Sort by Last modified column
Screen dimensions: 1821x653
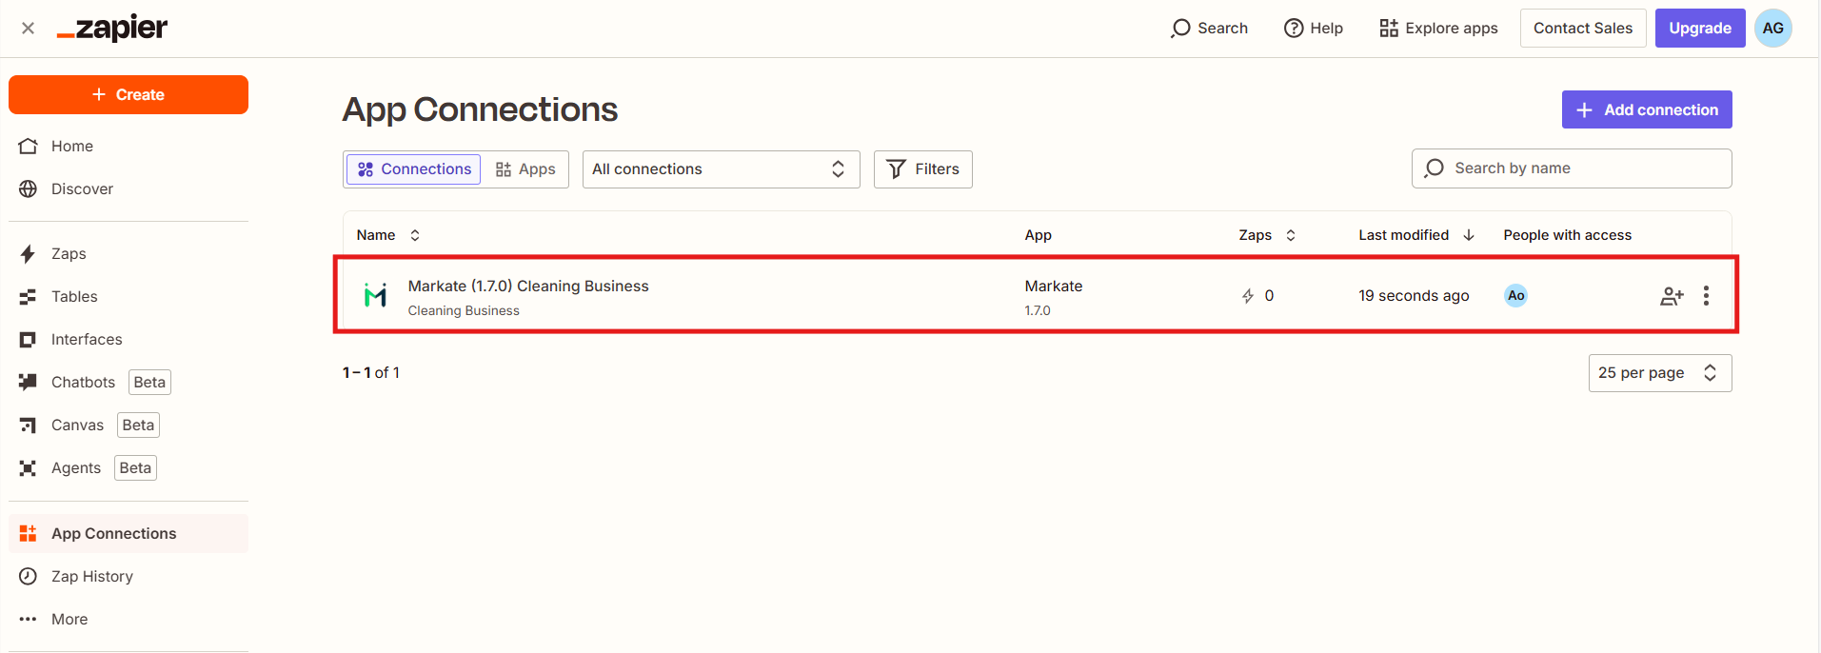(1416, 235)
